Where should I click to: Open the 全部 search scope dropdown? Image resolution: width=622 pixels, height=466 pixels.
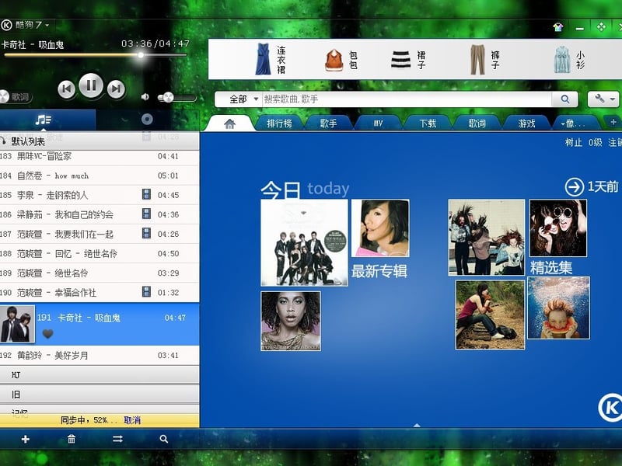(x=238, y=100)
